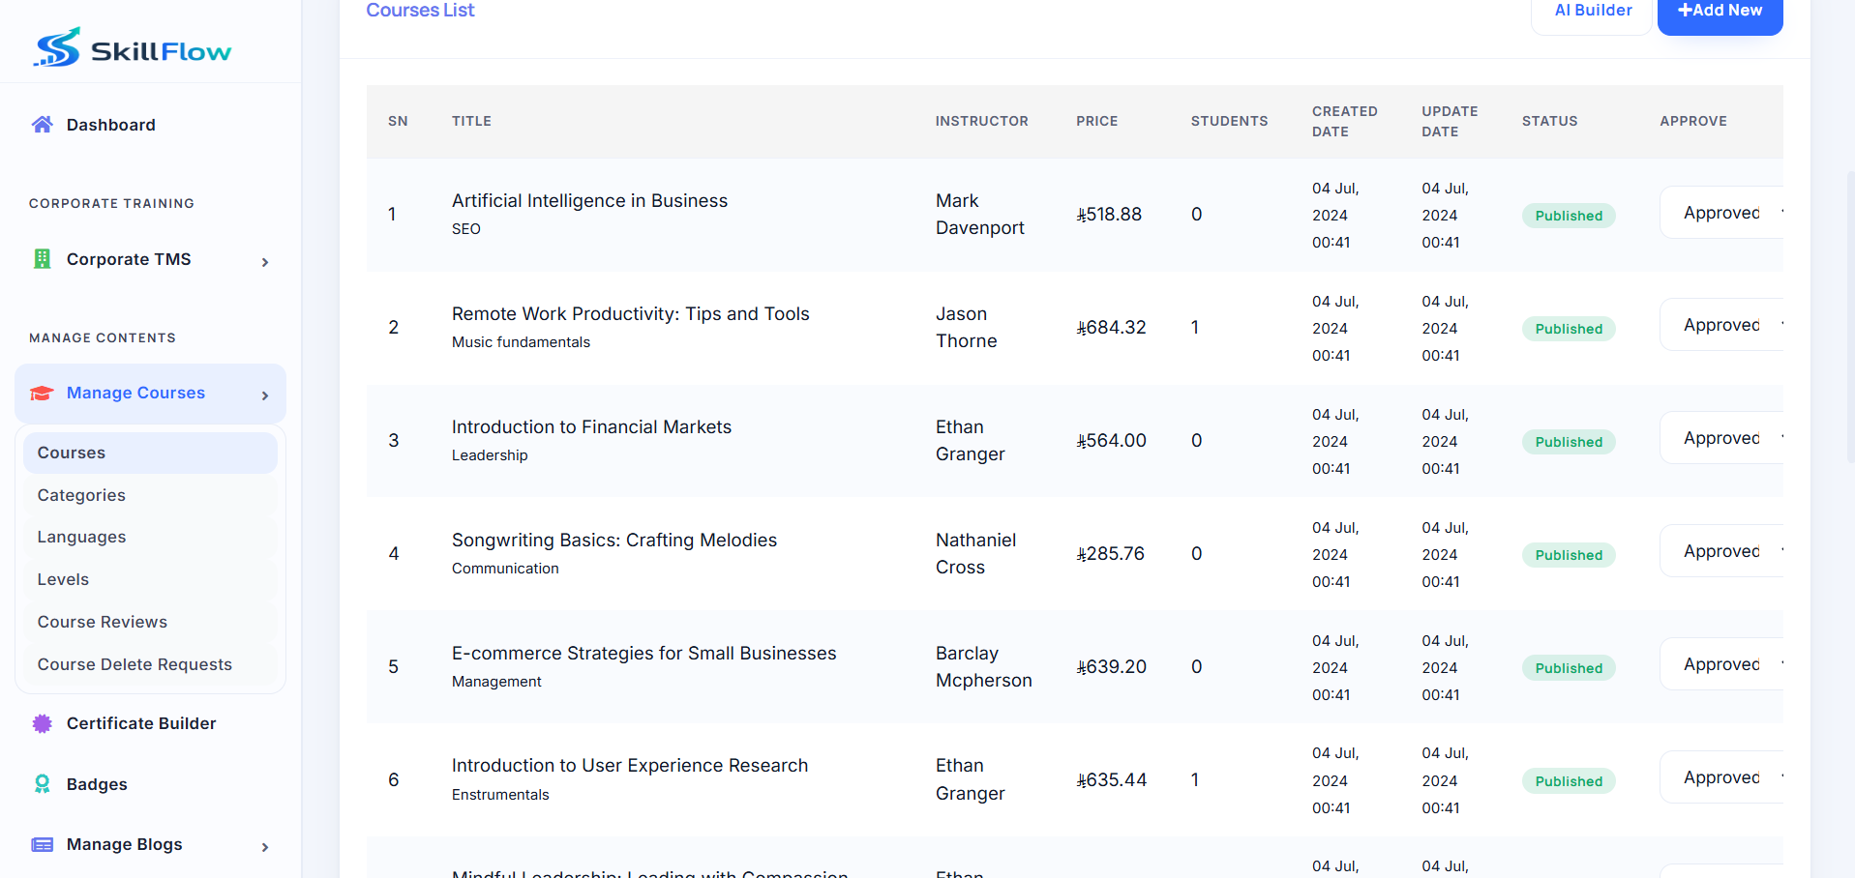Click the SkillFlow logo
Image resolution: width=1855 pixels, height=878 pixels.
[x=133, y=47]
